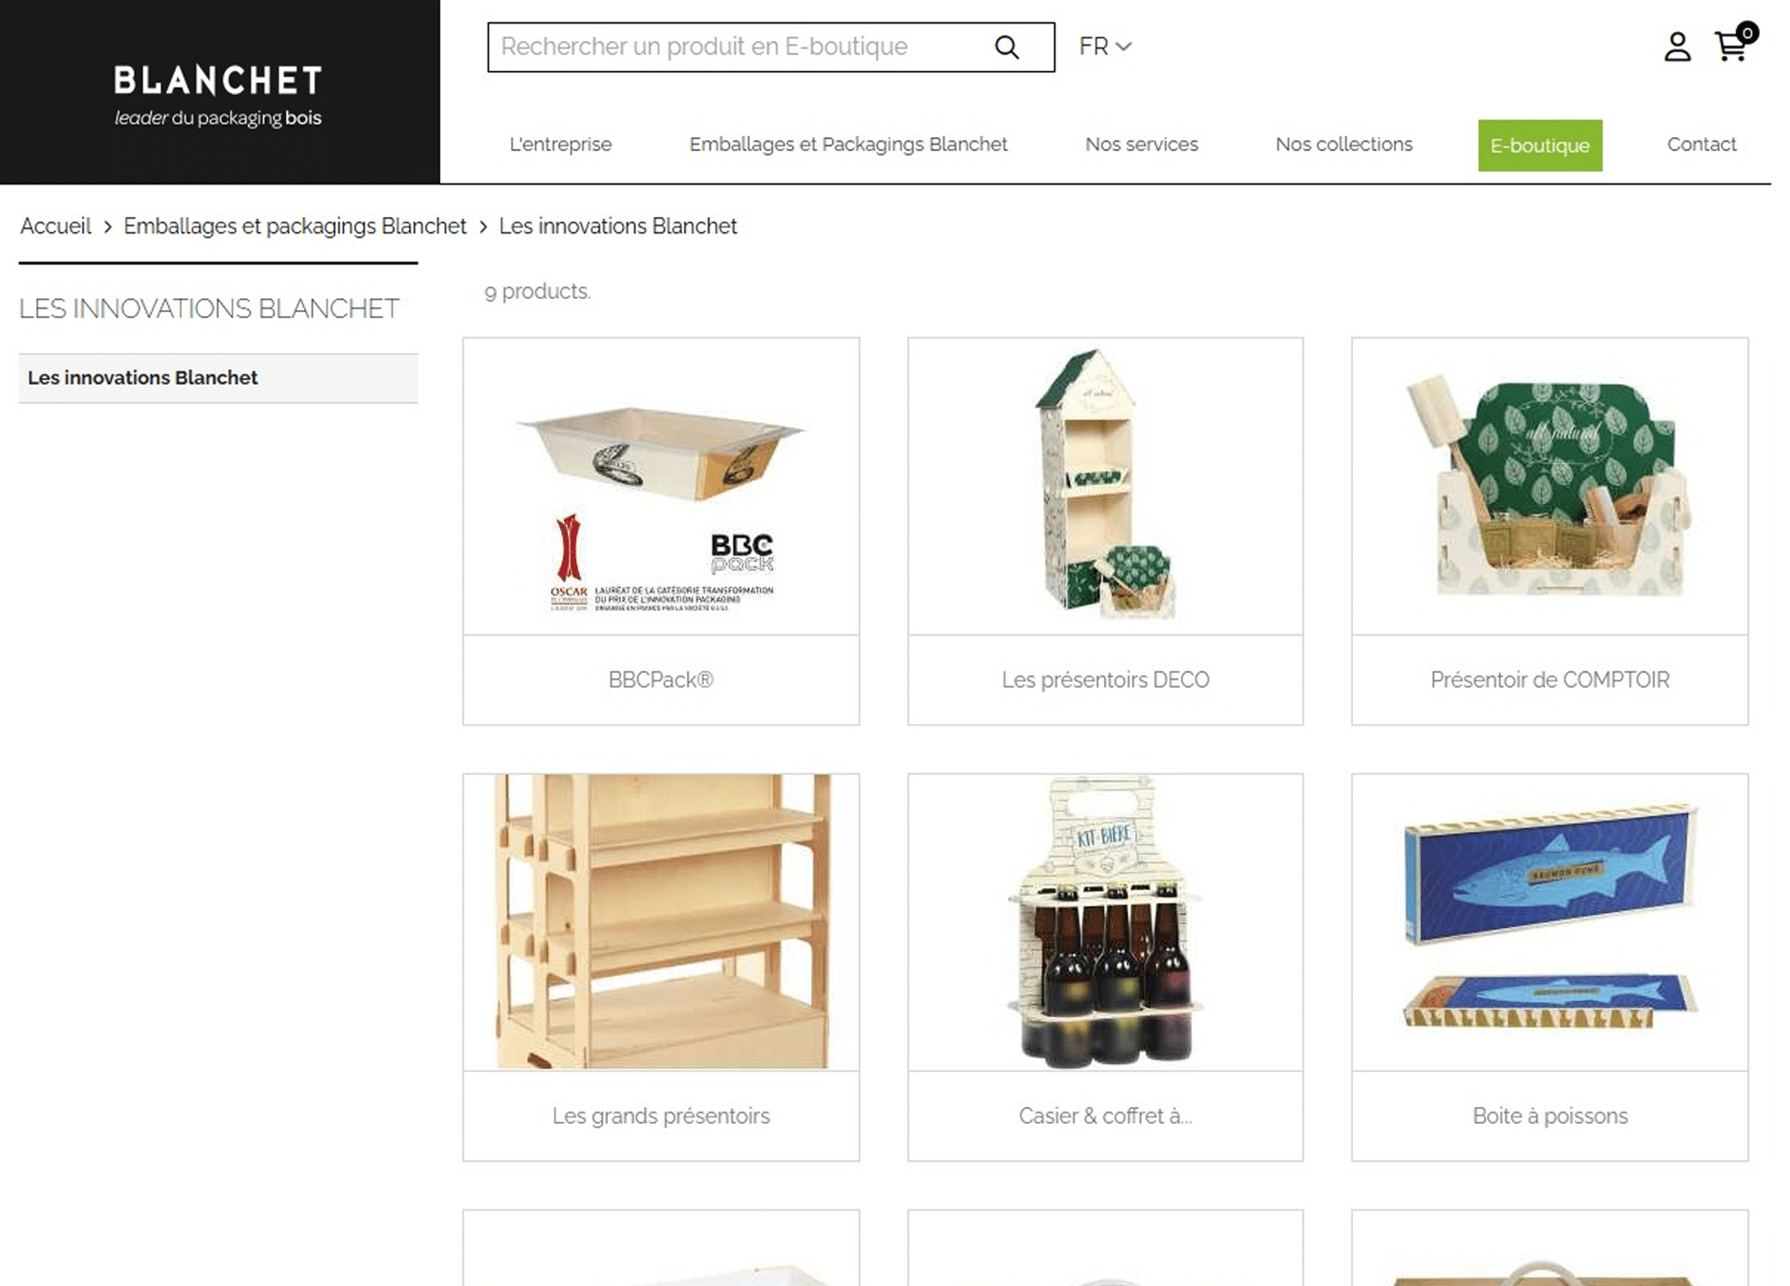Image resolution: width=1790 pixels, height=1286 pixels.
Task: Select Les innovations Blanchet sidebar item
Action: [x=218, y=377]
